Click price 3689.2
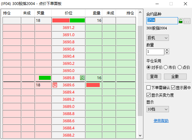This screenshot has width=192, height=140. 69,99
